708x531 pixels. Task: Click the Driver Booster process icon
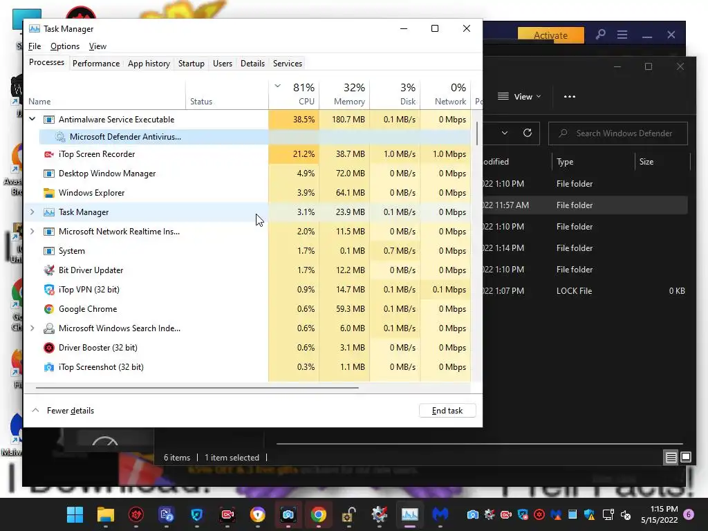click(x=49, y=348)
